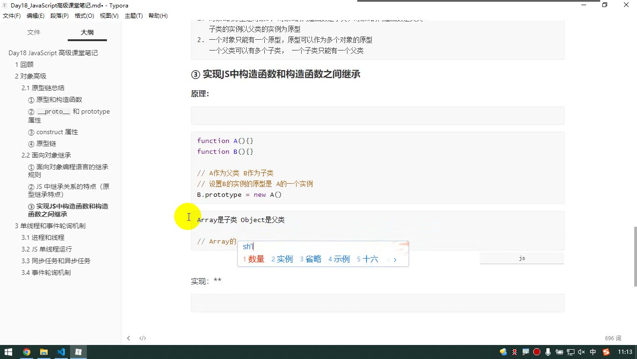Toggle source code mode icon
Screen dimensions: 637x359
pos(143,338)
